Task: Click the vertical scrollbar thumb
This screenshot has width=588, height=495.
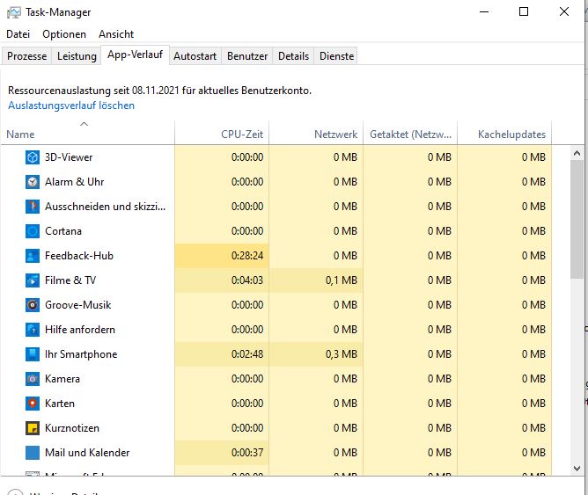Action: click(577, 219)
